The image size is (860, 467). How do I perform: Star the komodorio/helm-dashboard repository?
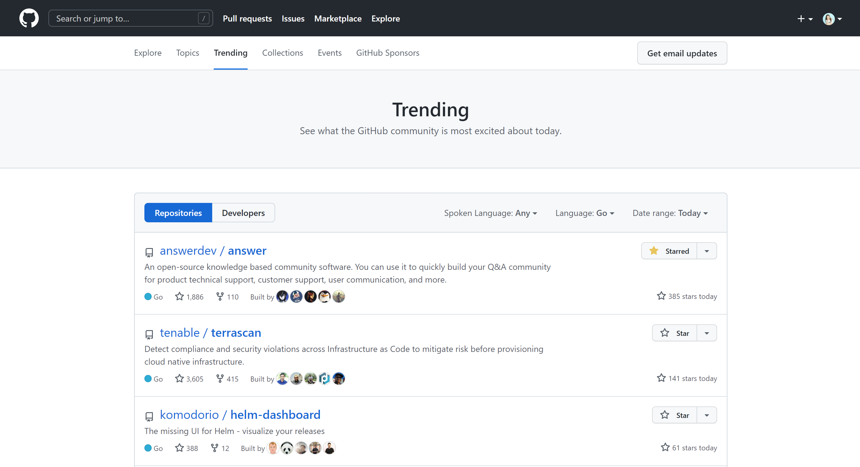coord(675,415)
